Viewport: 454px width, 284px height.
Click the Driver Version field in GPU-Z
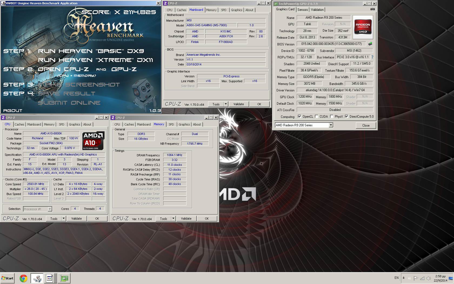(335, 90)
